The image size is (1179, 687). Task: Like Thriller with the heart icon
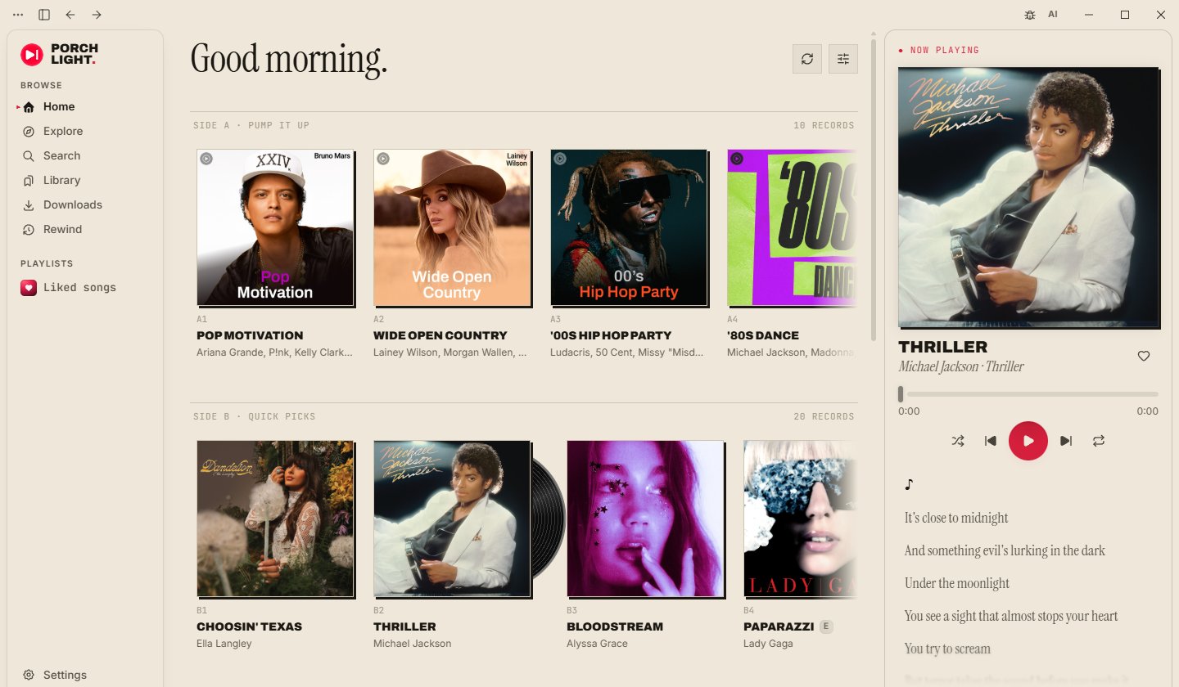click(x=1144, y=356)
